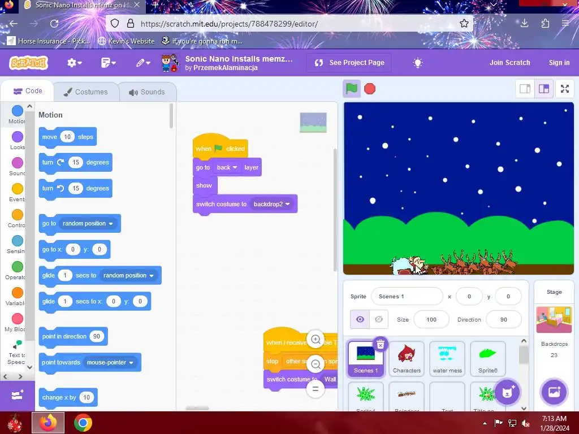The image size is (579, 434).
Task: Select the Text to Speech category
Action: 17,351
